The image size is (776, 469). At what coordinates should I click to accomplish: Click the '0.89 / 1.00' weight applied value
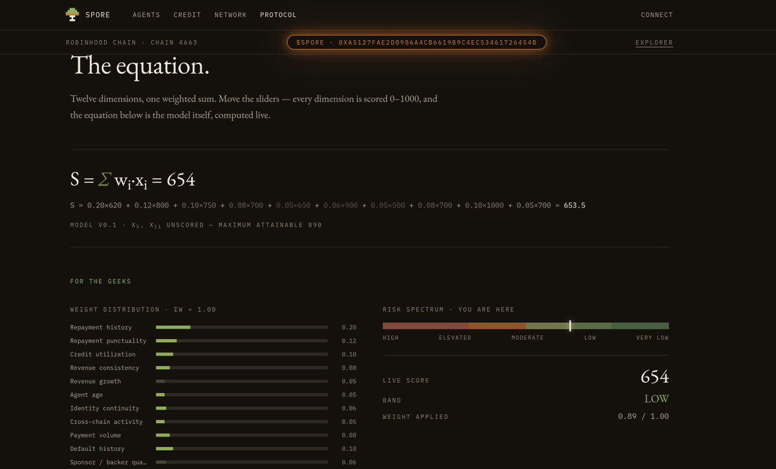click(643, 417)
